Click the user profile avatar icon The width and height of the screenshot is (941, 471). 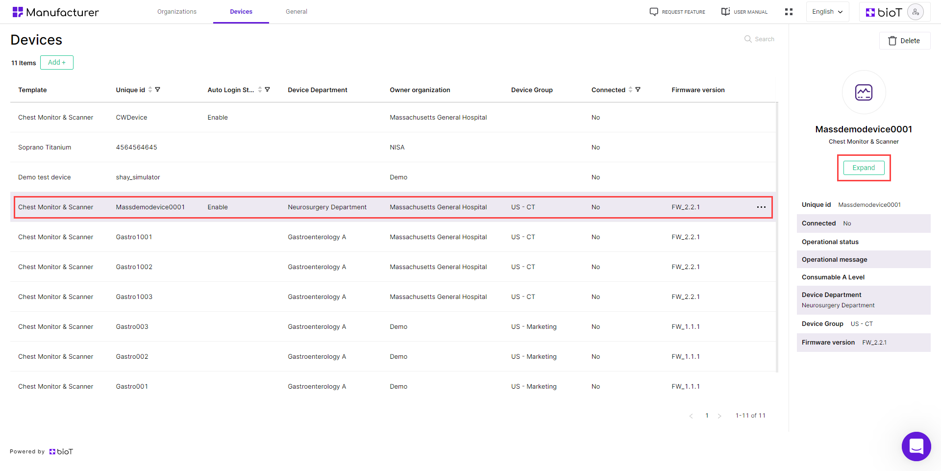tap(915, 12)
